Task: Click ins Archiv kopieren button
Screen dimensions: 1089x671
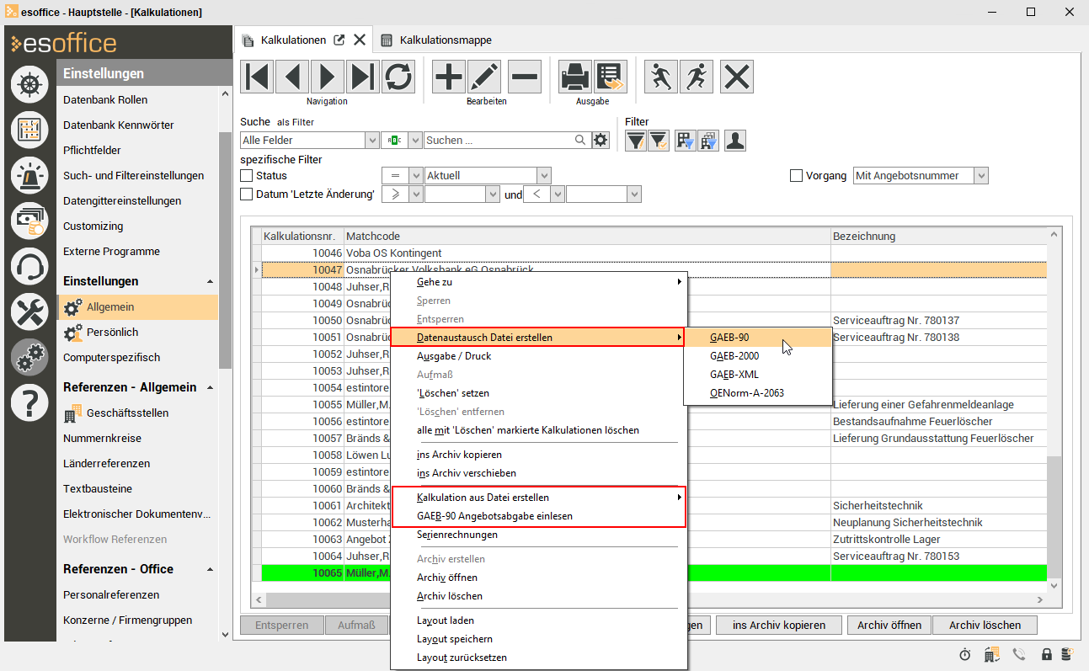Action: tap(778, 626)
